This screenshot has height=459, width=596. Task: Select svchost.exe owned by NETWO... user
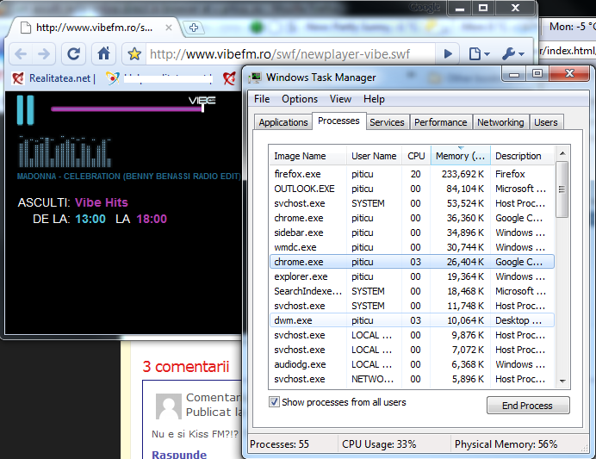coord(412,379)
